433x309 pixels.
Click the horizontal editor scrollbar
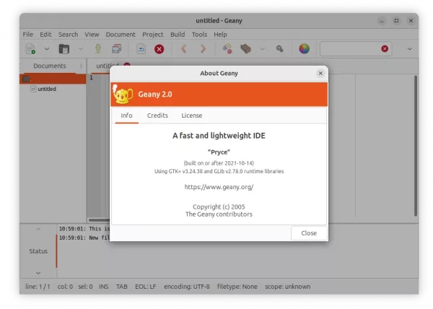point(99,220)
